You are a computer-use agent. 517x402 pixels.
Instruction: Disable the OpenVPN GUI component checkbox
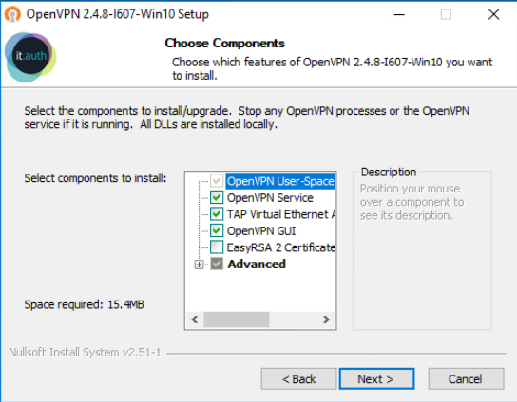point(217,230)
